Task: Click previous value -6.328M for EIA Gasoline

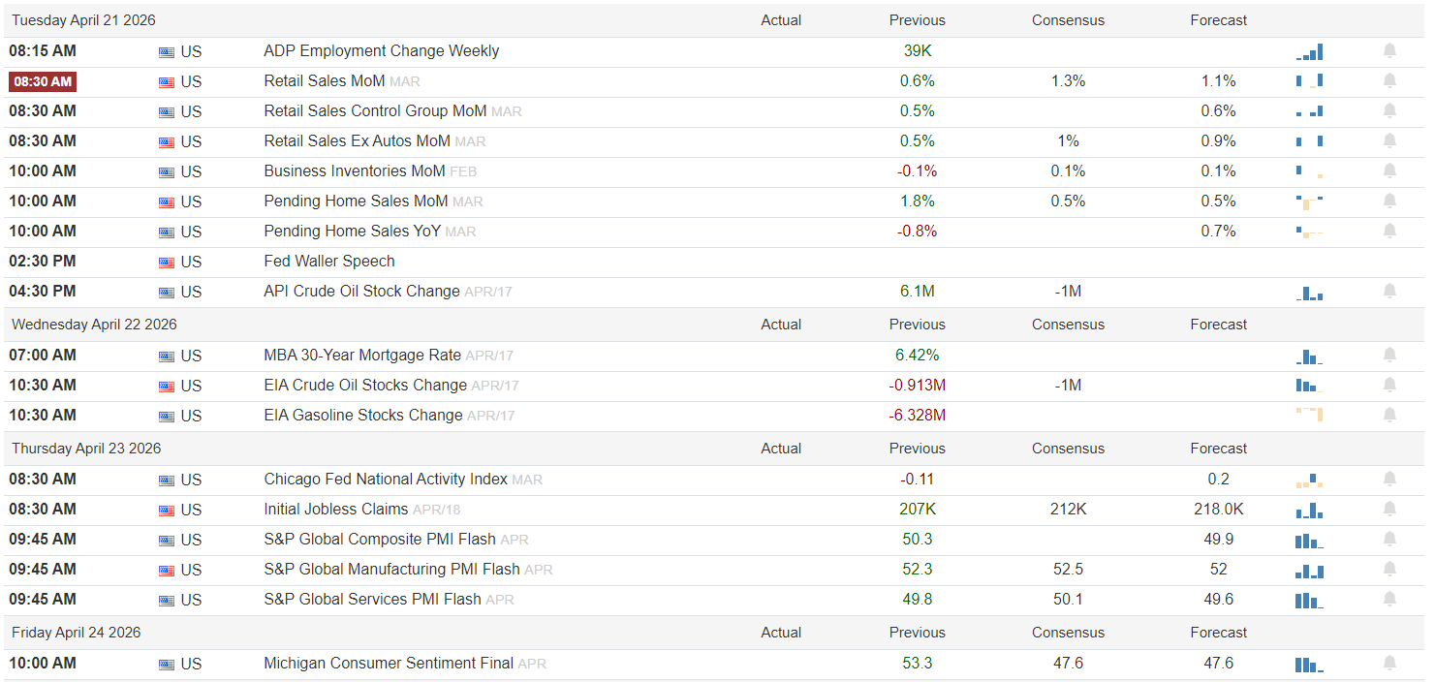Action: coord(918,415)
